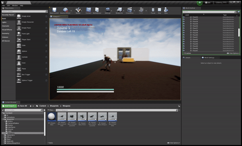This screenshot has width=242, height=146.
Task: Expand the Characters folder
Action: pos(3,135)
